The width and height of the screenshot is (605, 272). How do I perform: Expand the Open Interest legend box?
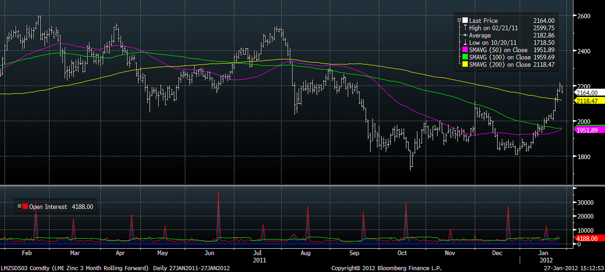point(19,207)
